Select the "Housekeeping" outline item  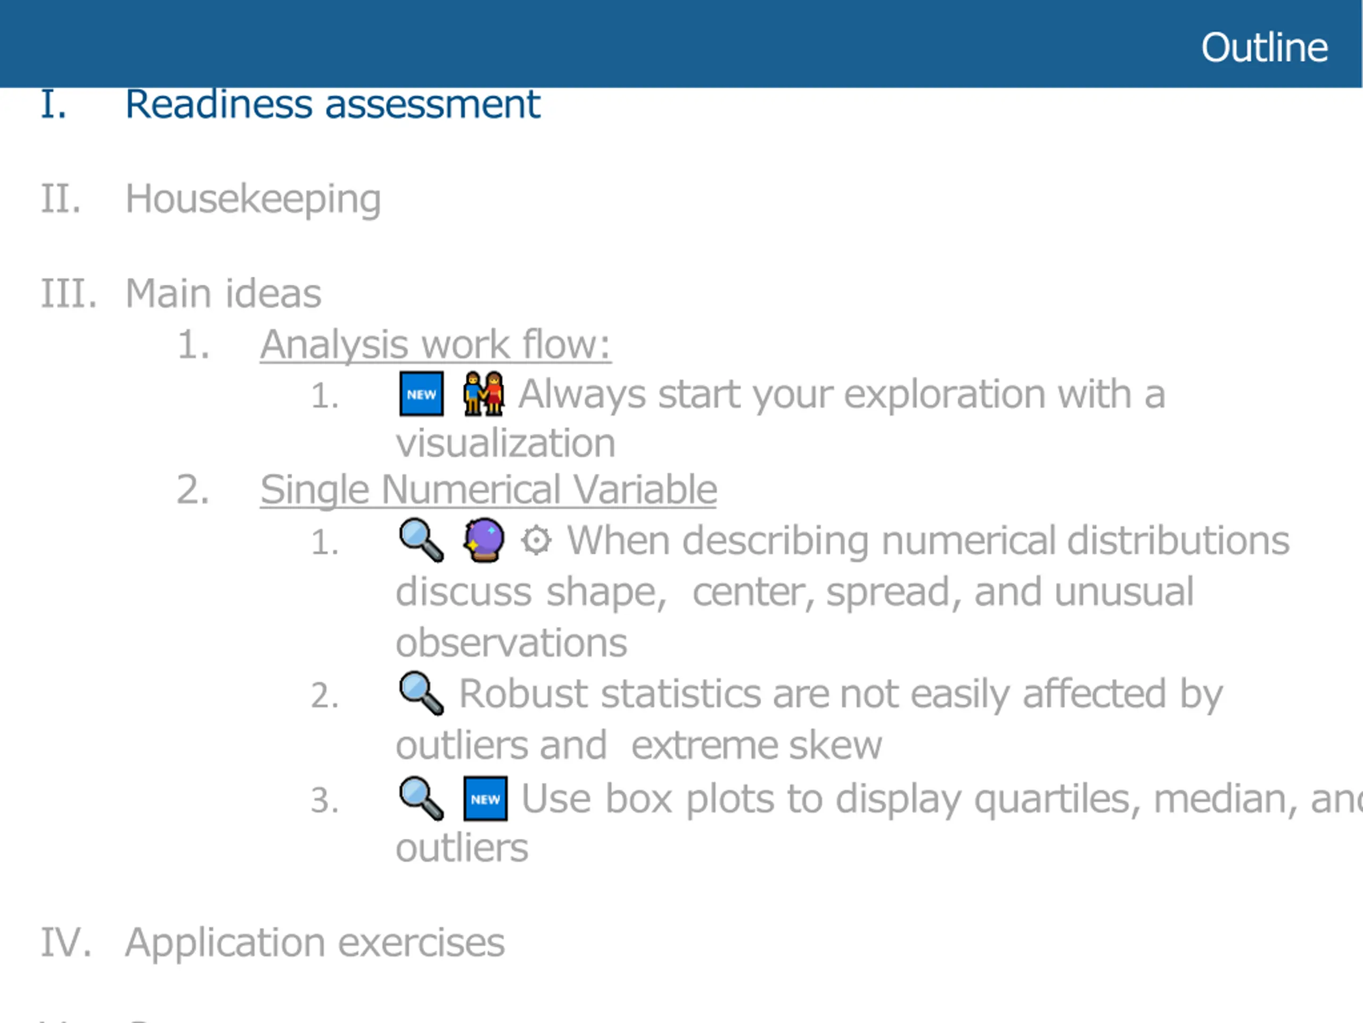253,200
